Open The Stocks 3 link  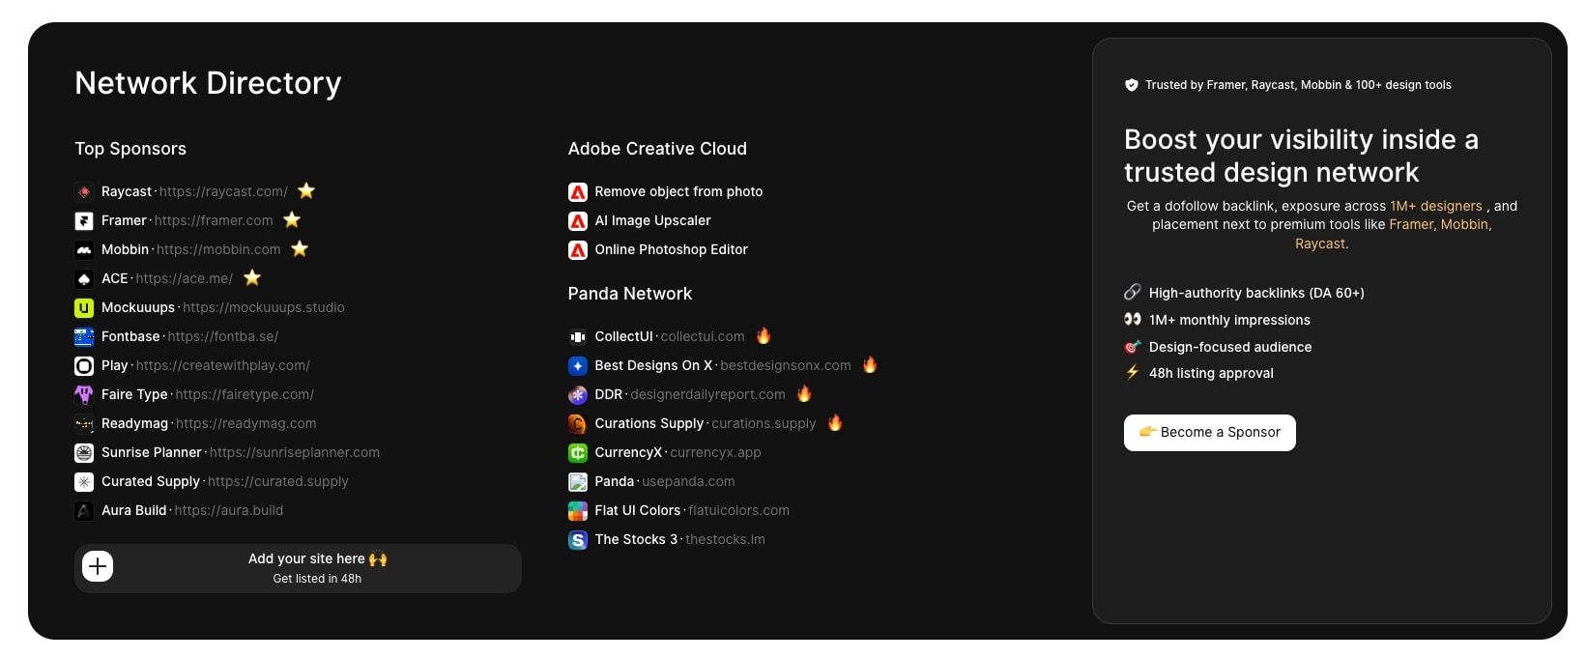point(679,539)
